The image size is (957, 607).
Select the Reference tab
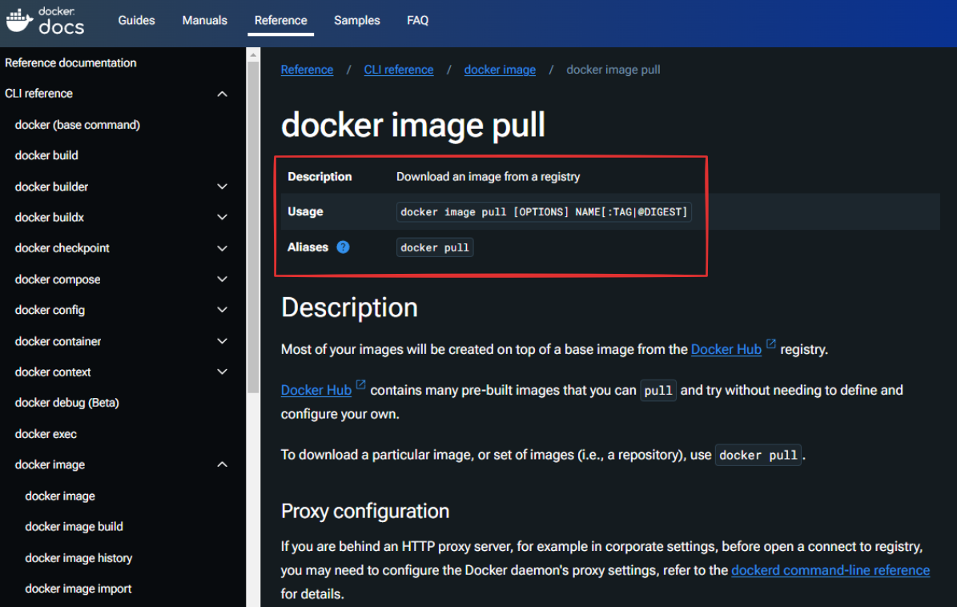(281, 20)
